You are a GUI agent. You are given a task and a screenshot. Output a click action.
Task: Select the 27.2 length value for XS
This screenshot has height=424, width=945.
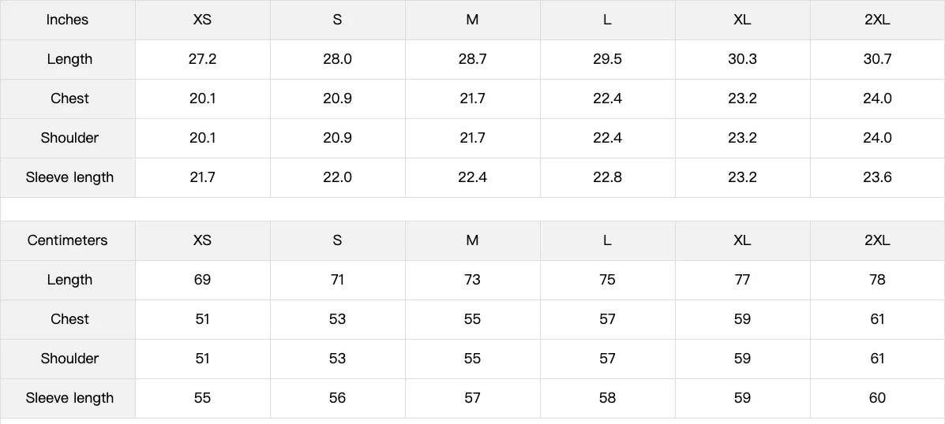pyautogui.click(x=202, y=59)
